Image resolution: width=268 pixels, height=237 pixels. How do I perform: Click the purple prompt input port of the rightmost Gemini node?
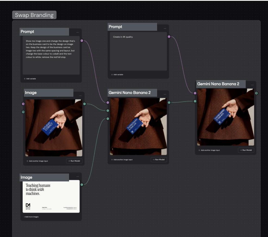(195, 93)
